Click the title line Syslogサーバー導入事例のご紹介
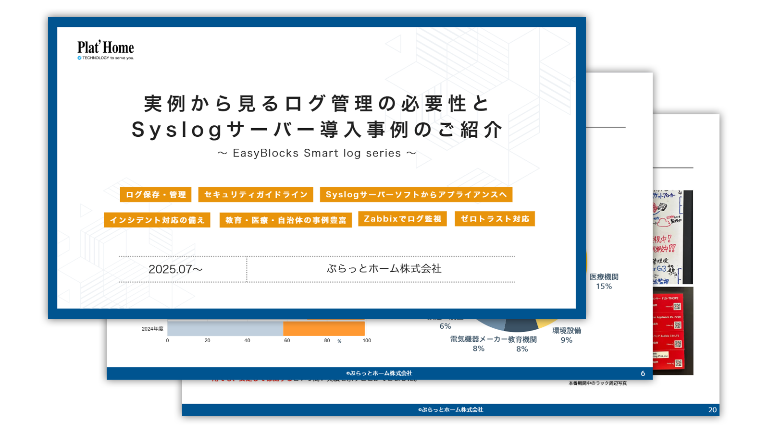The height and width of the screenshot is (432, 769). coord(317,129)
